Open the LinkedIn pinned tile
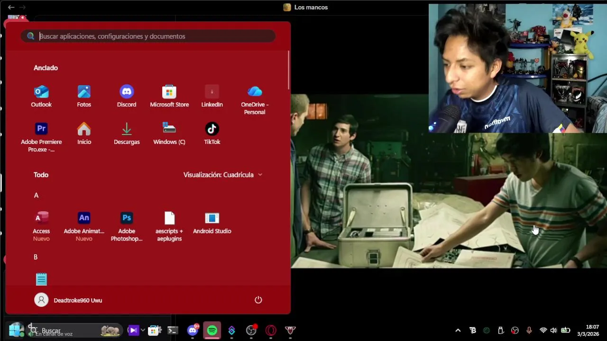 [x=212, y=97]
